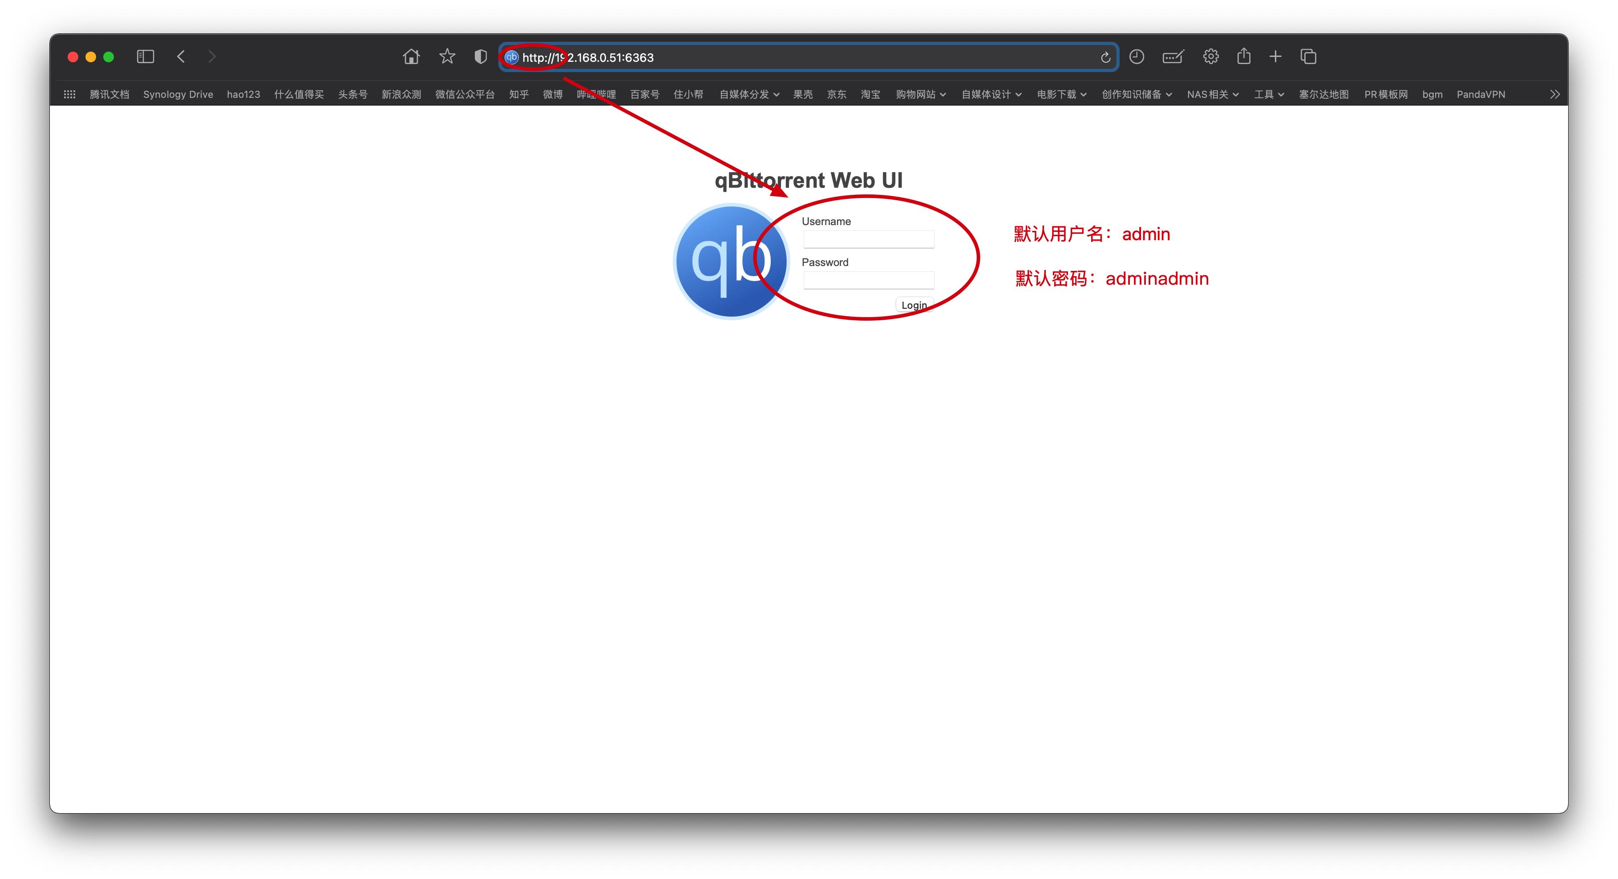The image size is (1618, 879).
Task: Open a new tab with the plus icon
Action: point(1275,56)
